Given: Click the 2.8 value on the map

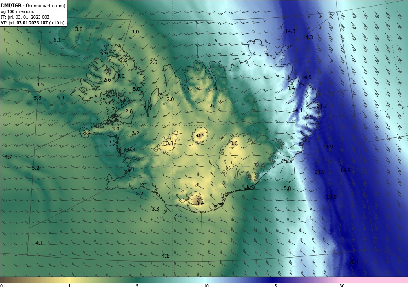Looking at the screenshot, I should pyautogui.click(x=129, y=111).
